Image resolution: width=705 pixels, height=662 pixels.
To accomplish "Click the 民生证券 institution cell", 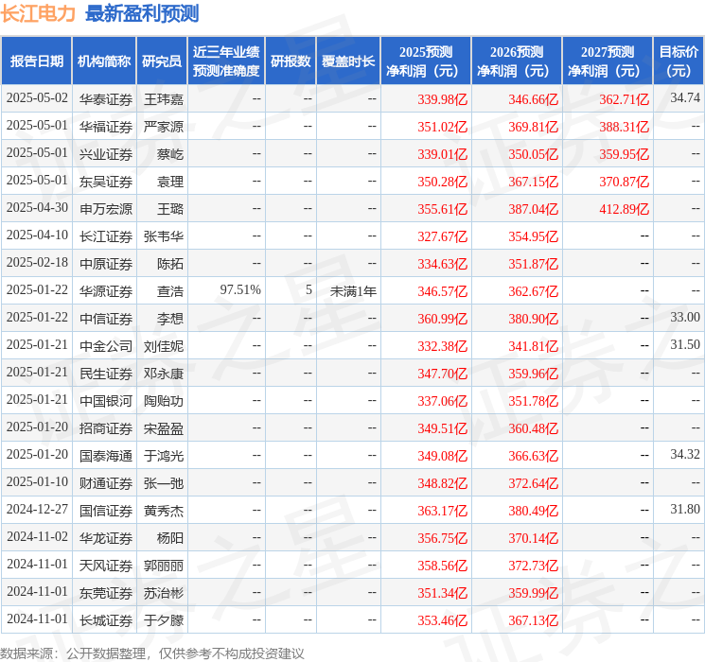I will coord(106,374).
